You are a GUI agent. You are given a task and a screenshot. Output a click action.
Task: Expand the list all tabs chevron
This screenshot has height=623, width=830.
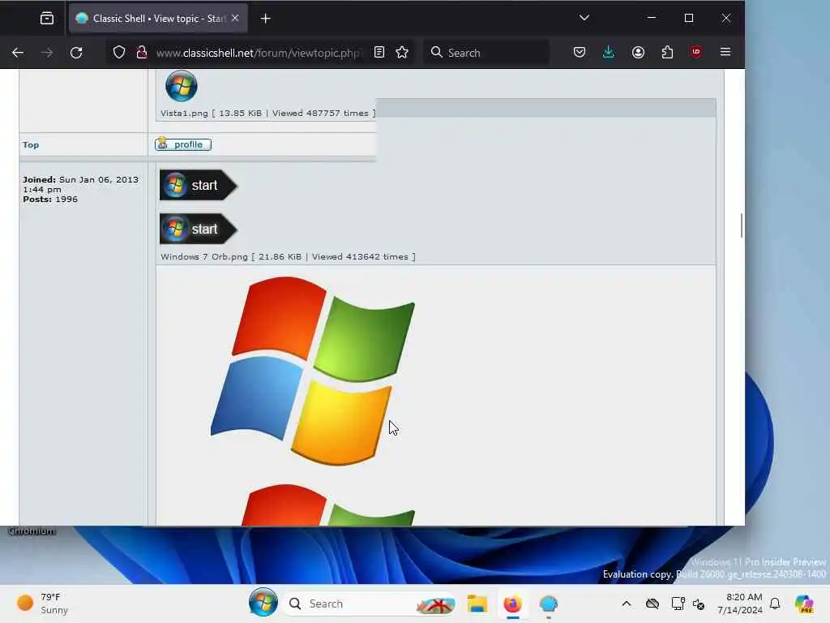tap(584, 18)
